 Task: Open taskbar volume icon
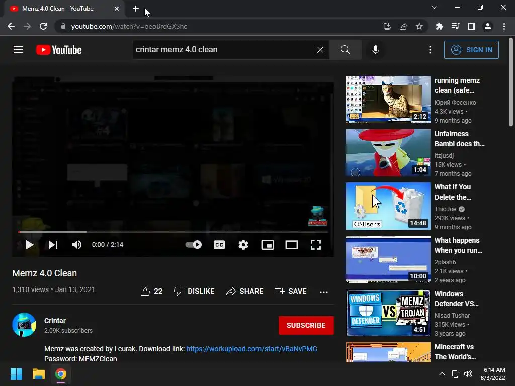coord(468,374)
